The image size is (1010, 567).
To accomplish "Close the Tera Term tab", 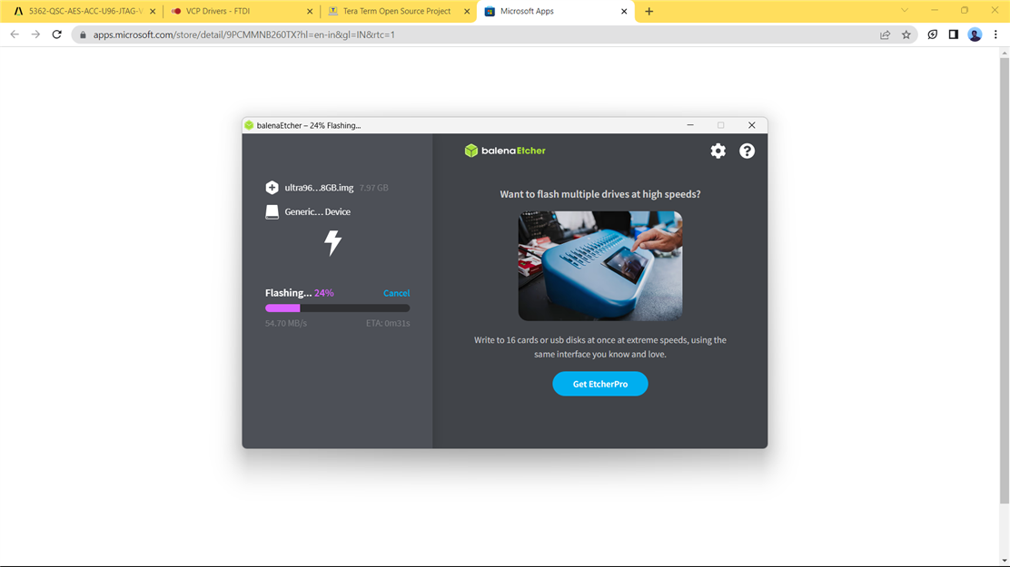I will point(467,12).
